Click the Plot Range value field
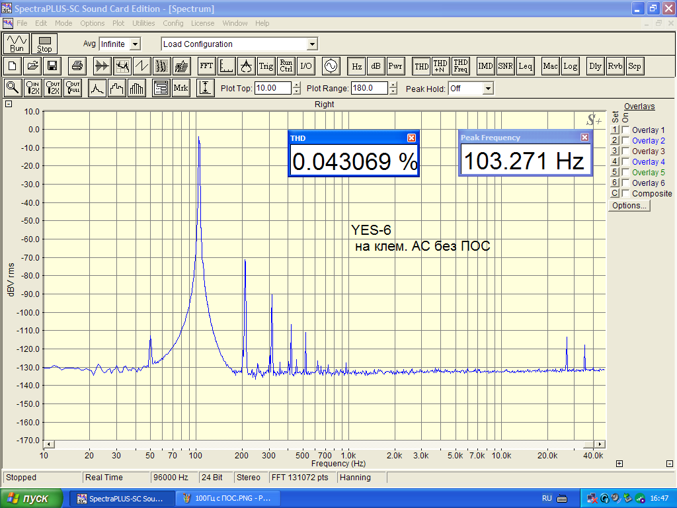 click(369, 88)
